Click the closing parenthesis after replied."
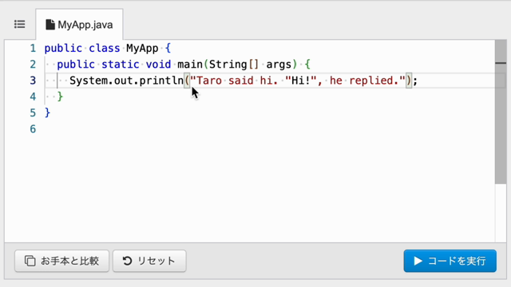 [409, 81]
